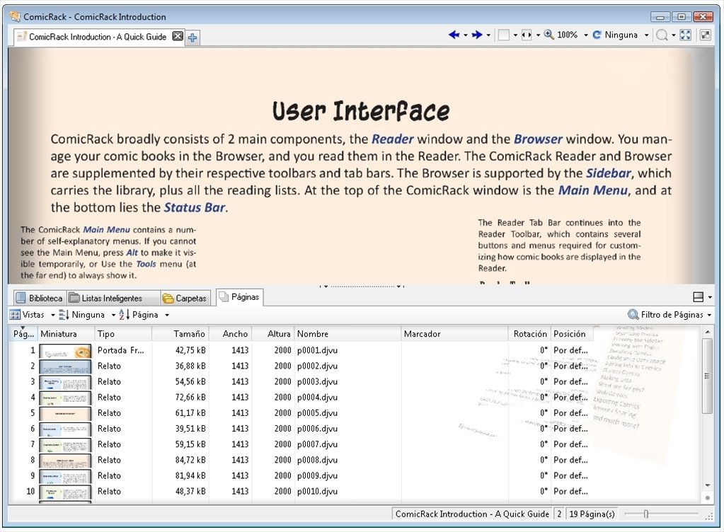Open the forward arrow dropdown

pyautogui.click(x=488, y=35)
